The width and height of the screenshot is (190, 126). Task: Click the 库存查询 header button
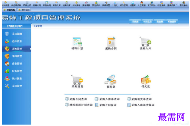172,21
